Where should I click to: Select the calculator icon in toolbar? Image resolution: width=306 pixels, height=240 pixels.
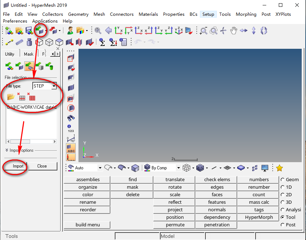123,42
